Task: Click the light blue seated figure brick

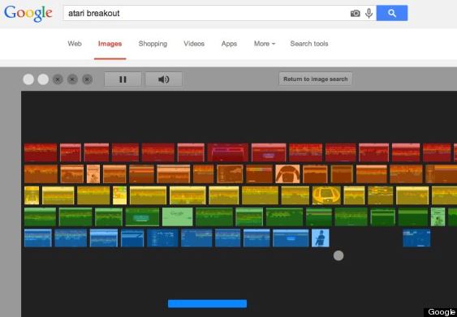Action: 321,238
